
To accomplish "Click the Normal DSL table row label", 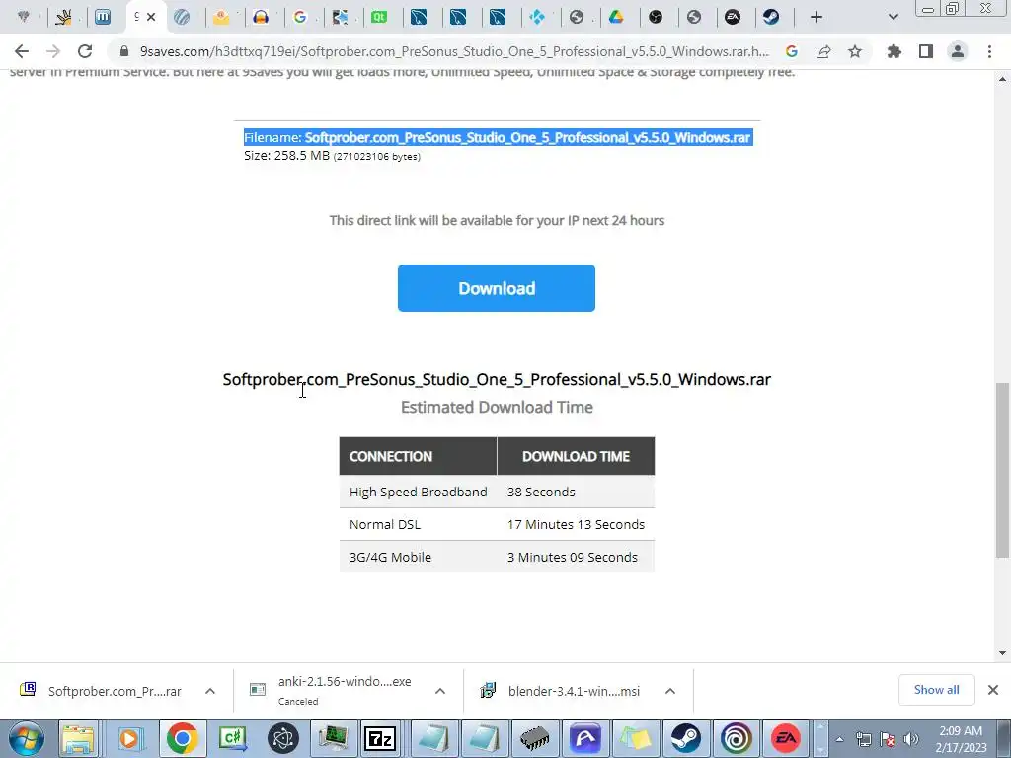I will coord(385,525).
